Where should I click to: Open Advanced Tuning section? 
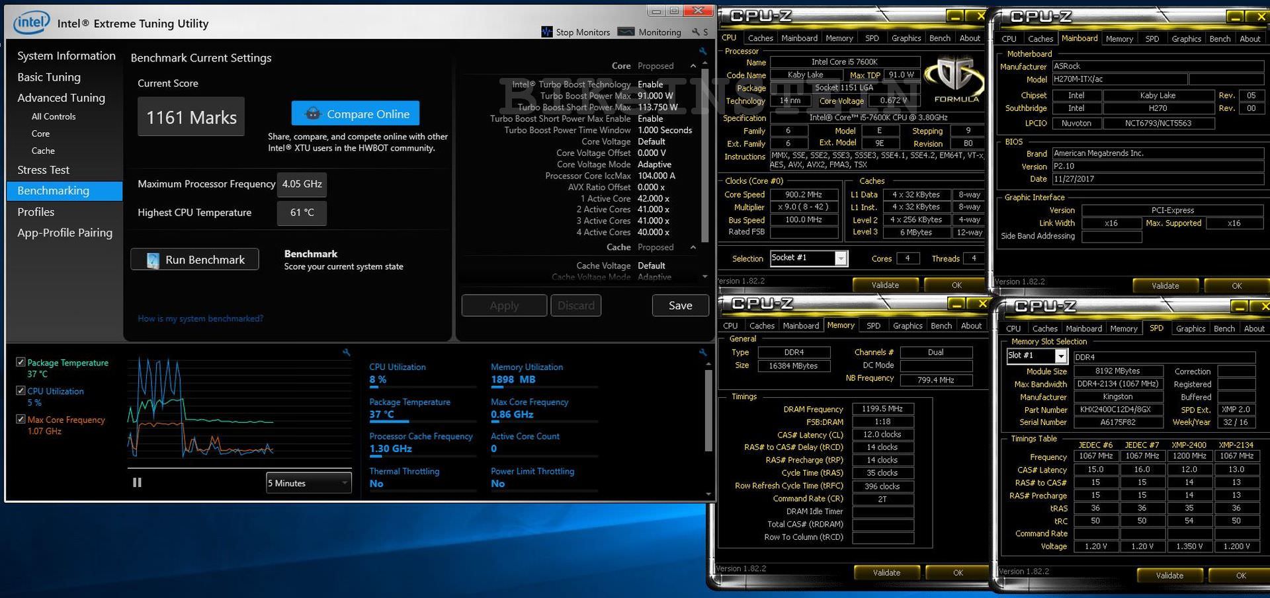point(61,98)
